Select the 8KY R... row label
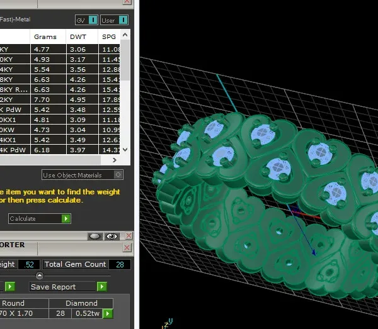The image size is (378, 329). [x=15, y=89]
